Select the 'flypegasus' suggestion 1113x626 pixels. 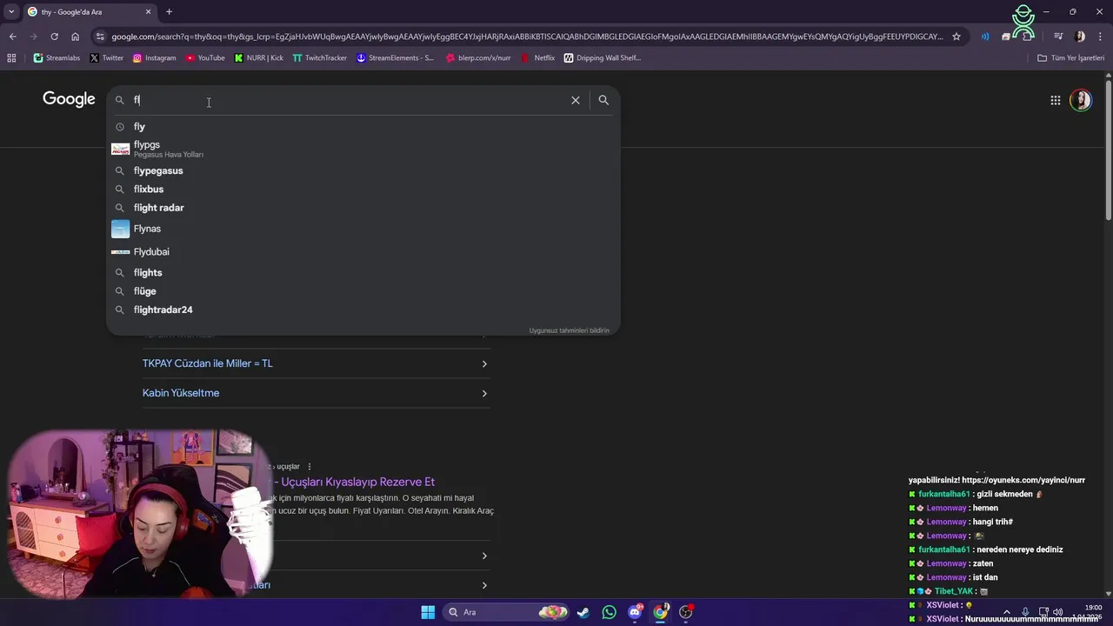363,170
